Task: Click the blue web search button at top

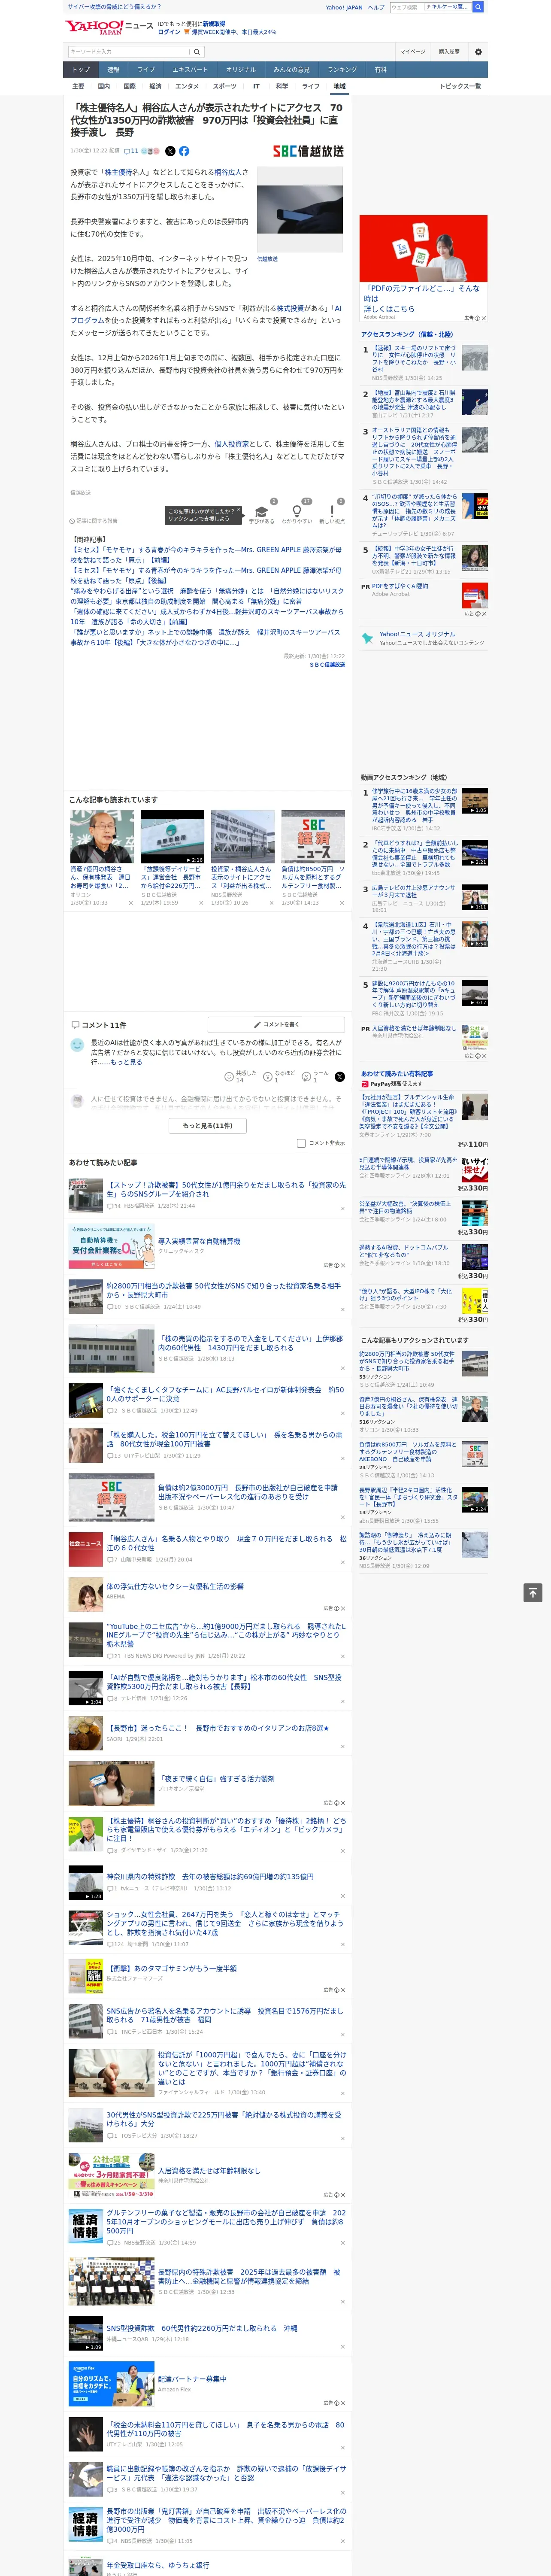Action: tap(478, 7)
